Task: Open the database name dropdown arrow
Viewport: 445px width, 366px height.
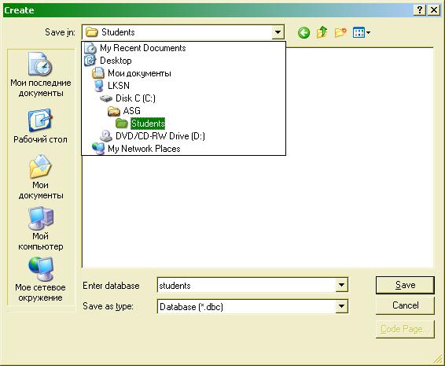Action: tap(341, 285)
